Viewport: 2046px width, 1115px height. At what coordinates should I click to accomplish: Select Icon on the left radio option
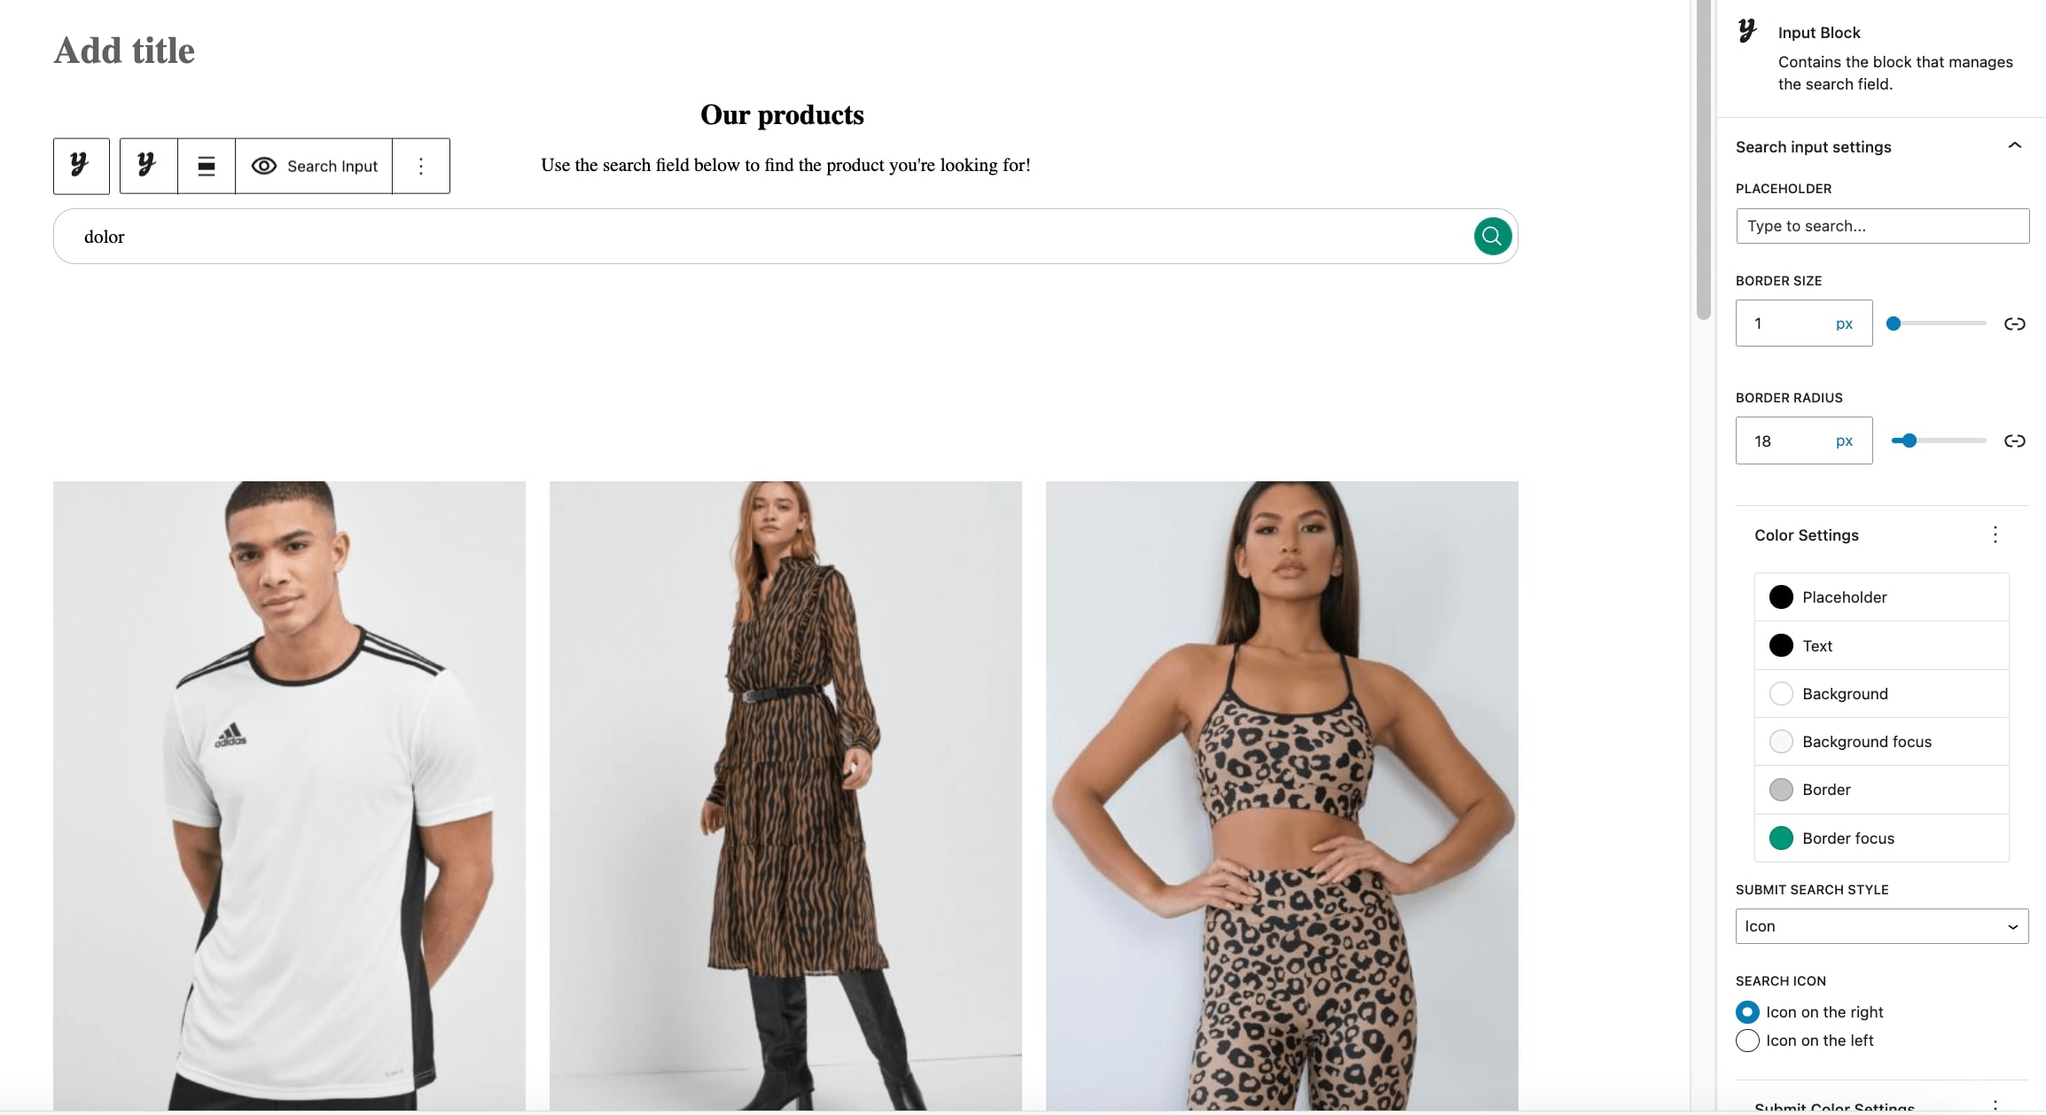pyautogui.click(x=1746, y=1040)
